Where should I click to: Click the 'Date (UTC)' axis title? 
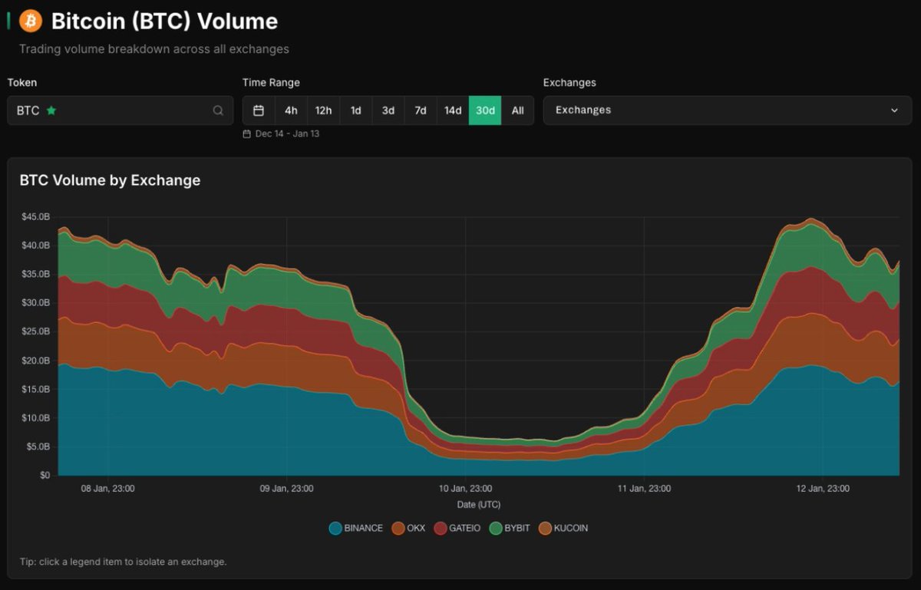[479, 505]
